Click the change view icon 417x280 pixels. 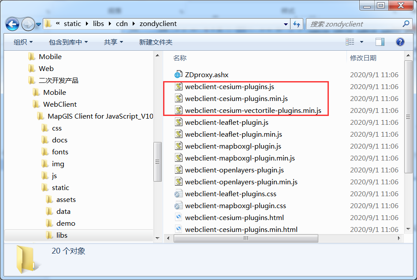(350, 42)
